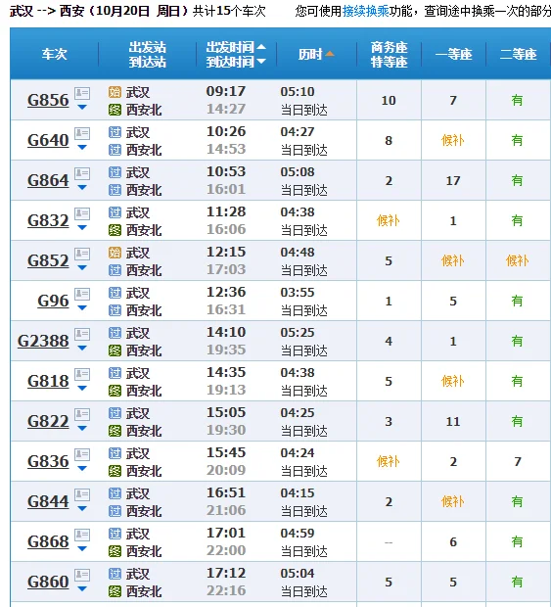551x607 pixels.
Task: Click 候补 in G836 business class cell
Action: click(x=389, y=461)
